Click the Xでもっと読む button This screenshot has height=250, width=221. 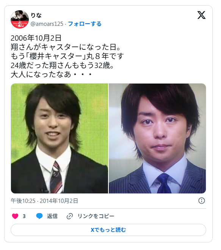tap(108, 230)
